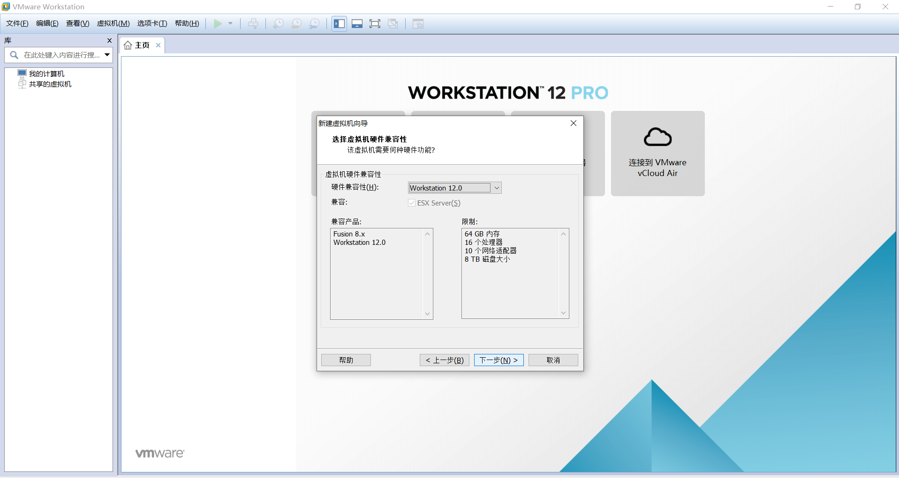Click the 8 TB 磁盘大小 limit entry

(487, 259)
